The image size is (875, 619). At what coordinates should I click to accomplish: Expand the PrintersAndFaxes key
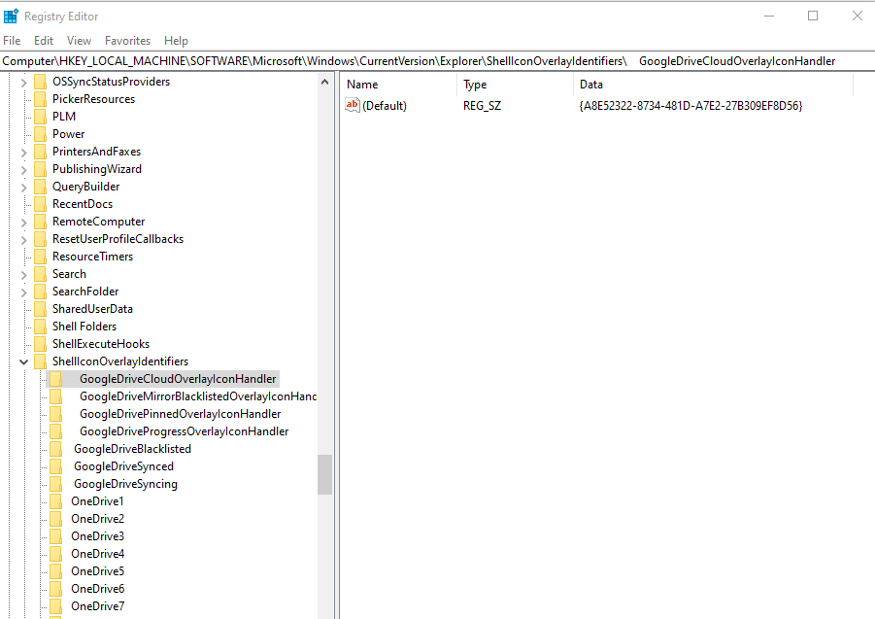click(x=23, y=153)
